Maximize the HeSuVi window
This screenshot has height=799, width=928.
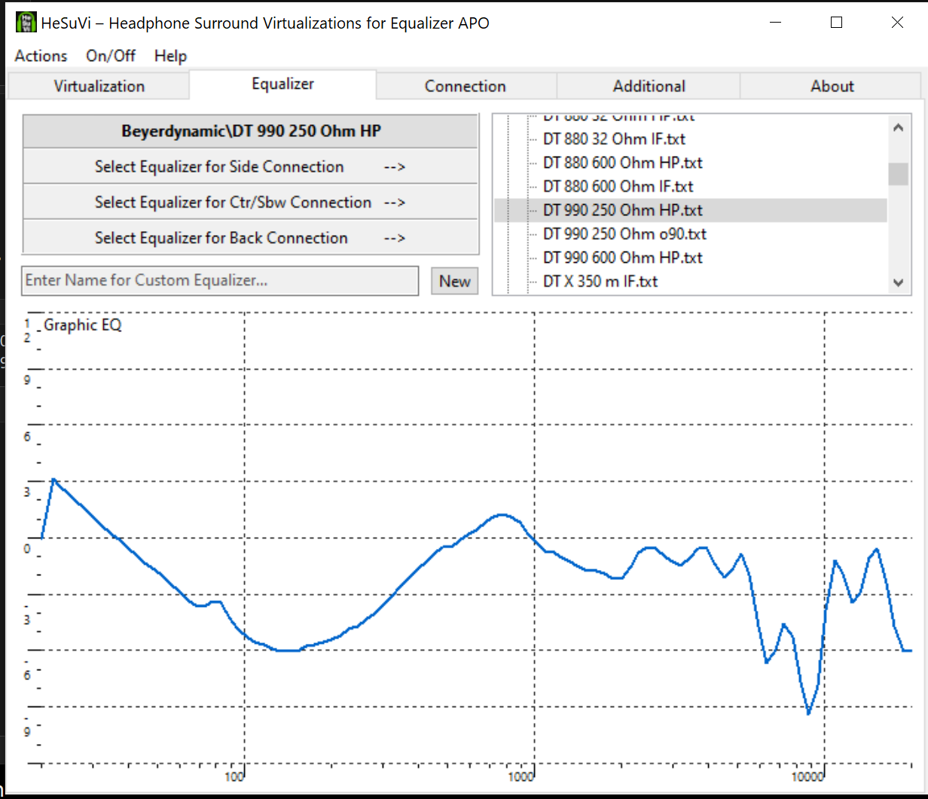[836, 23]
